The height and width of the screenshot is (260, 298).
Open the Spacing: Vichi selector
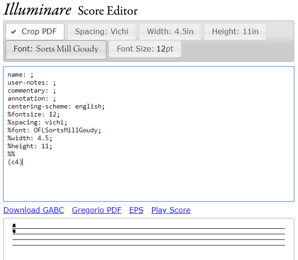102,32
